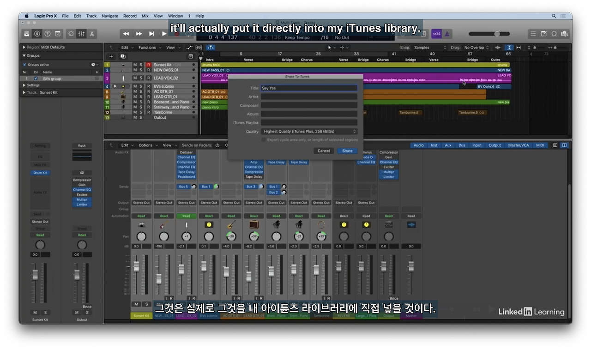Open Global Tracks icon above track list
The width and height of the screenshot is (591, 349).
tap(191, 56)
